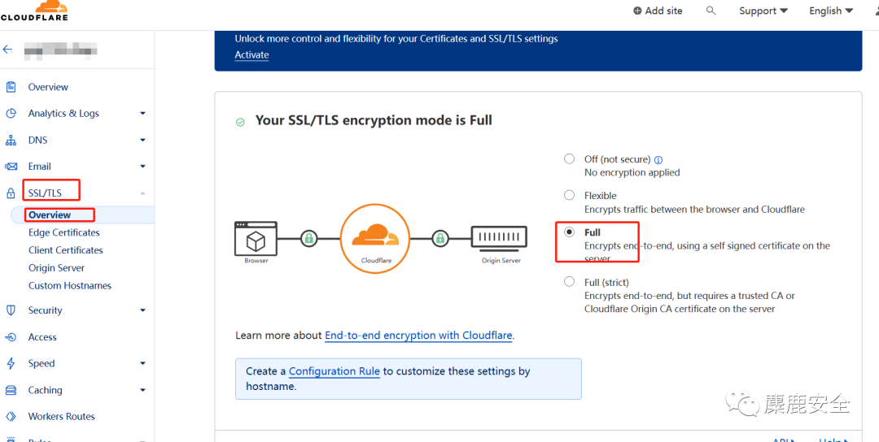
Task: Open the English language dropdown
Action: pyautogui.click(x=831, y=11)
